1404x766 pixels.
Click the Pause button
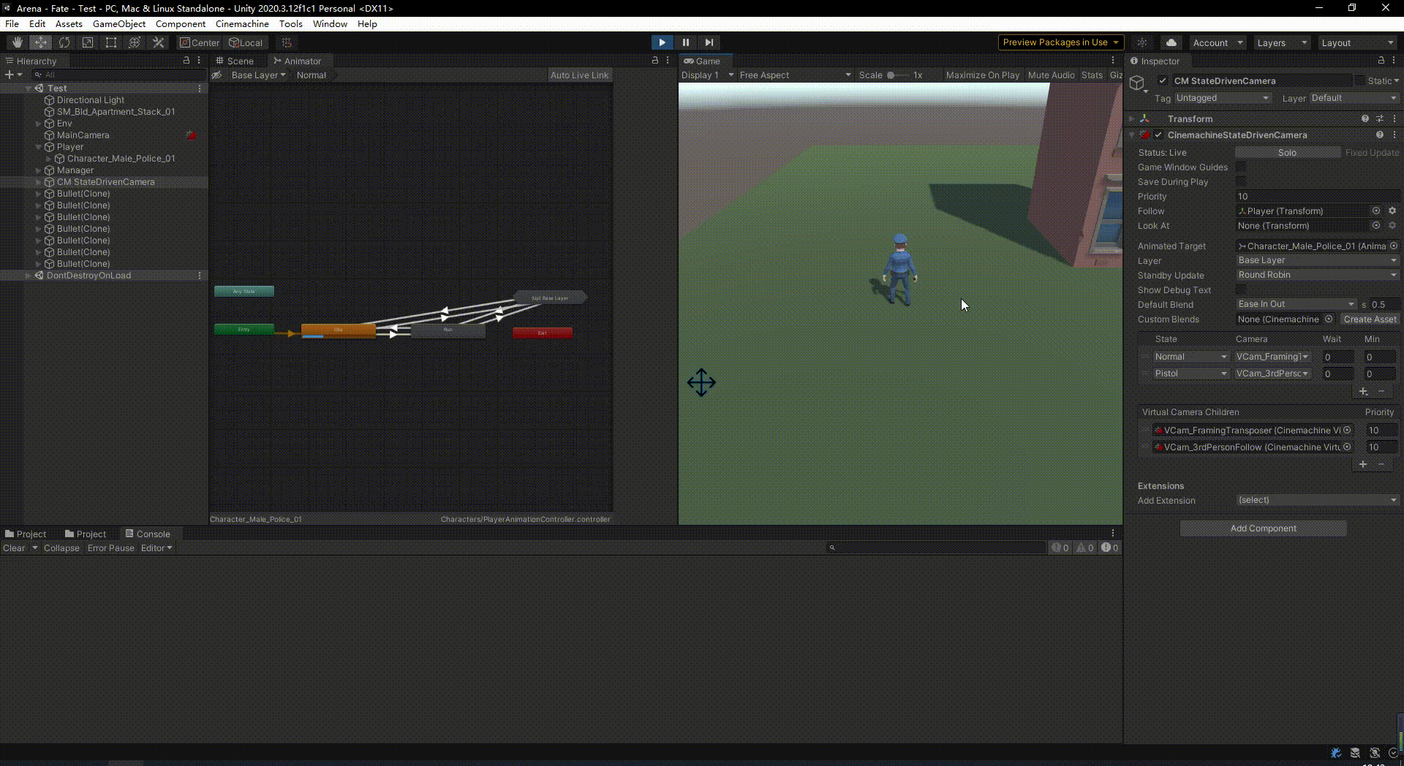[x=685, y=42]
